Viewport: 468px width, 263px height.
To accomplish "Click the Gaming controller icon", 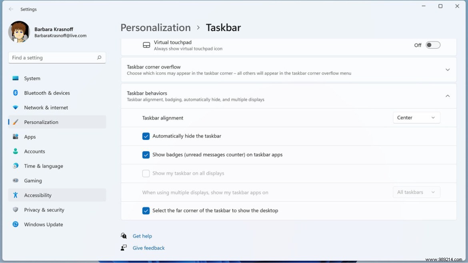I will [x=16, y=181].
